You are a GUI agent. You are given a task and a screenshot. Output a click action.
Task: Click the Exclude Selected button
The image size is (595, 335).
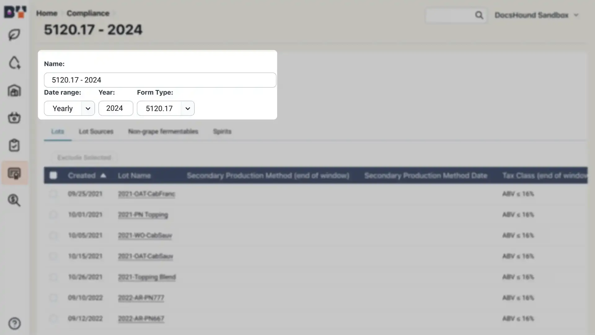click(83, 158)
